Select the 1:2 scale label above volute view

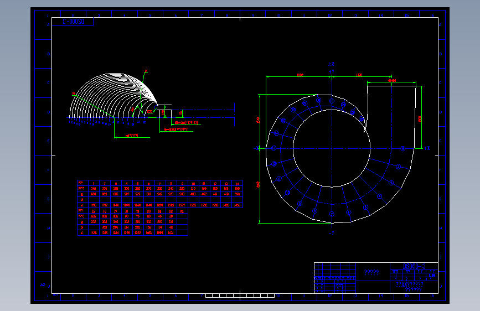point(331,64)
